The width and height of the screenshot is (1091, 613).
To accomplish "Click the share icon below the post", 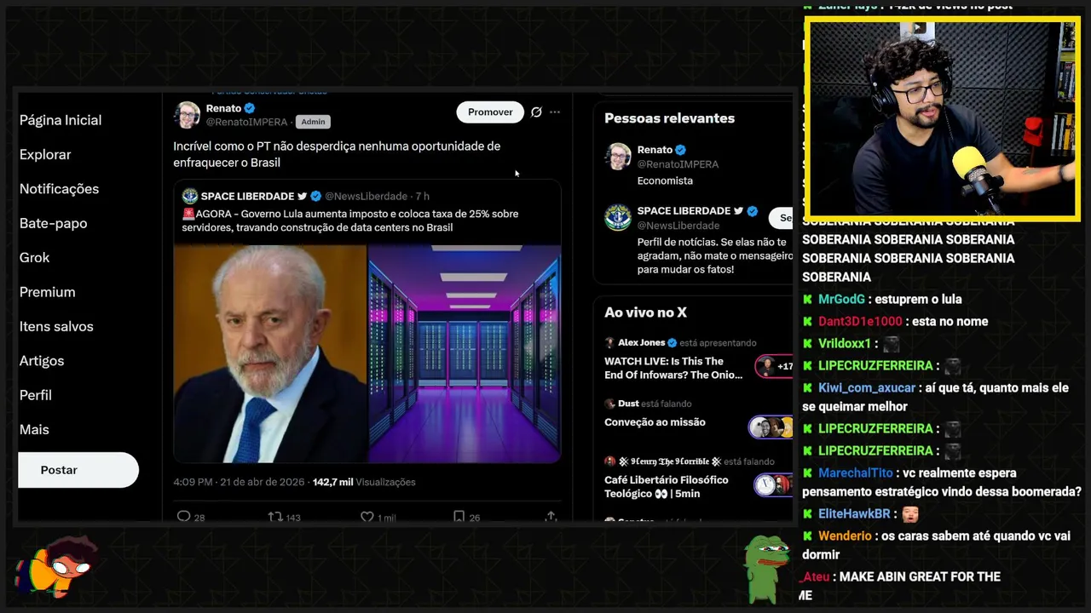I will pyautogui.click(x=551, y=516).
